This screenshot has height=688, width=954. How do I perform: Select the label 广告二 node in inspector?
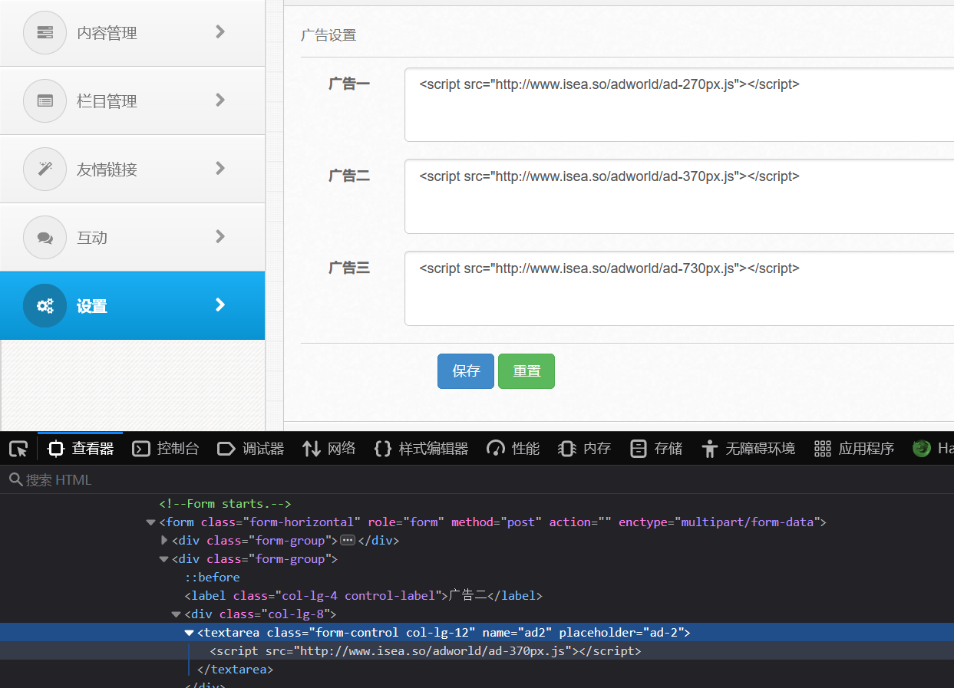(x=363, y=596)
